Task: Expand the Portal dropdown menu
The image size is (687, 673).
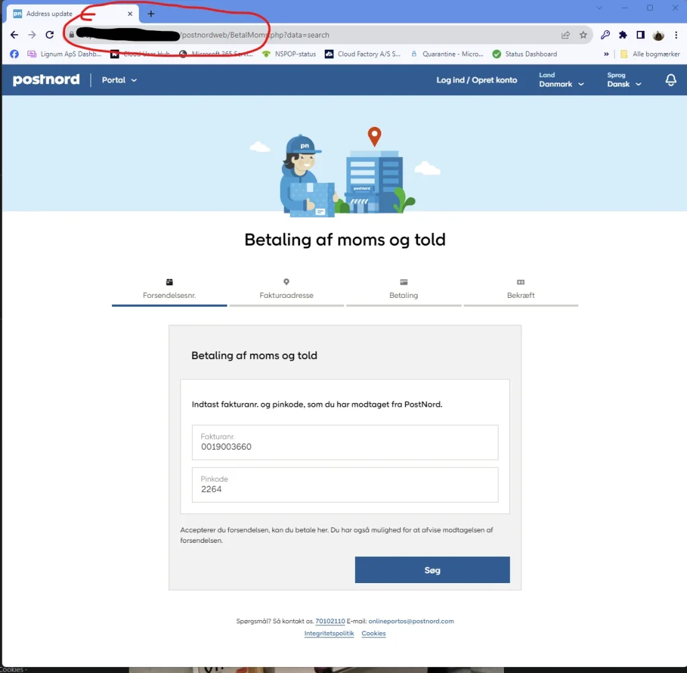Action: [x=119, y=80]
